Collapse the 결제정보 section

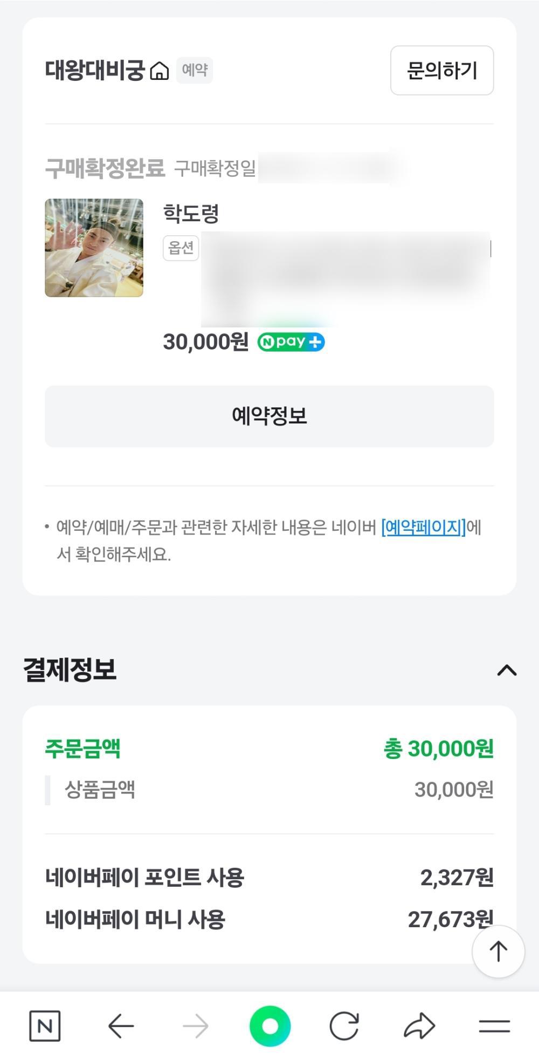[x=507, y=670]
